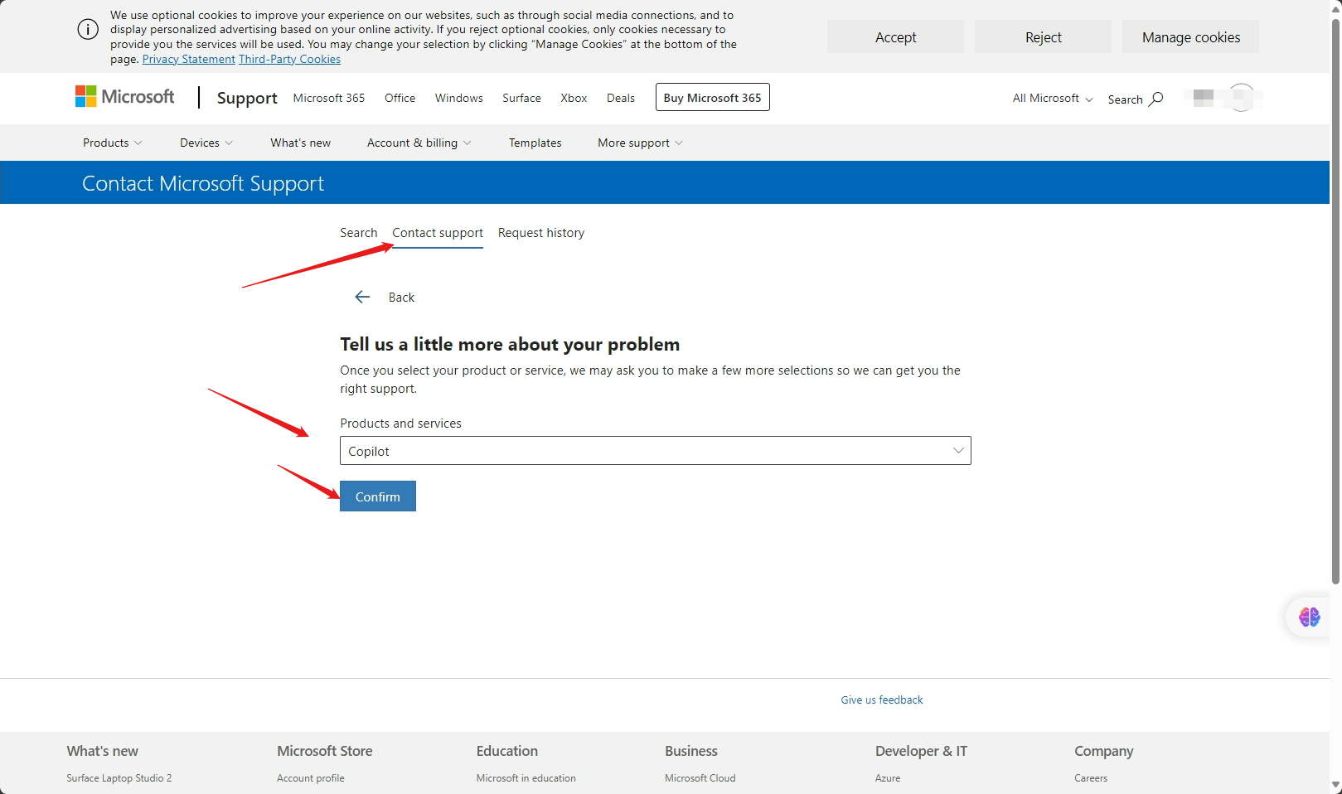Screen dimensions: 1342x794
Task: Click the cookie info icon
Action: pos(88,29)
